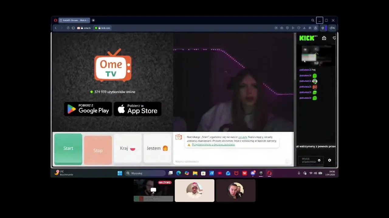Select the ome.tv split address
This screenshot has height=218, width=389.
pos(84,28)
